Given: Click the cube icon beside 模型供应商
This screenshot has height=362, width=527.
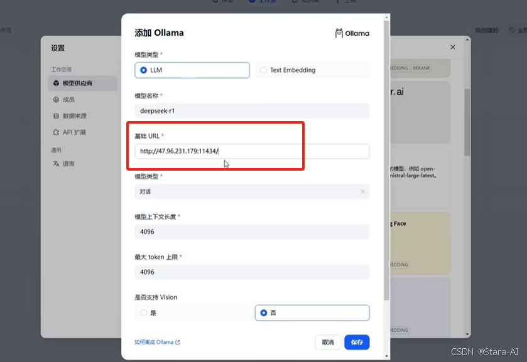Looking at the screenshot, I should click(x=56, y=83).
